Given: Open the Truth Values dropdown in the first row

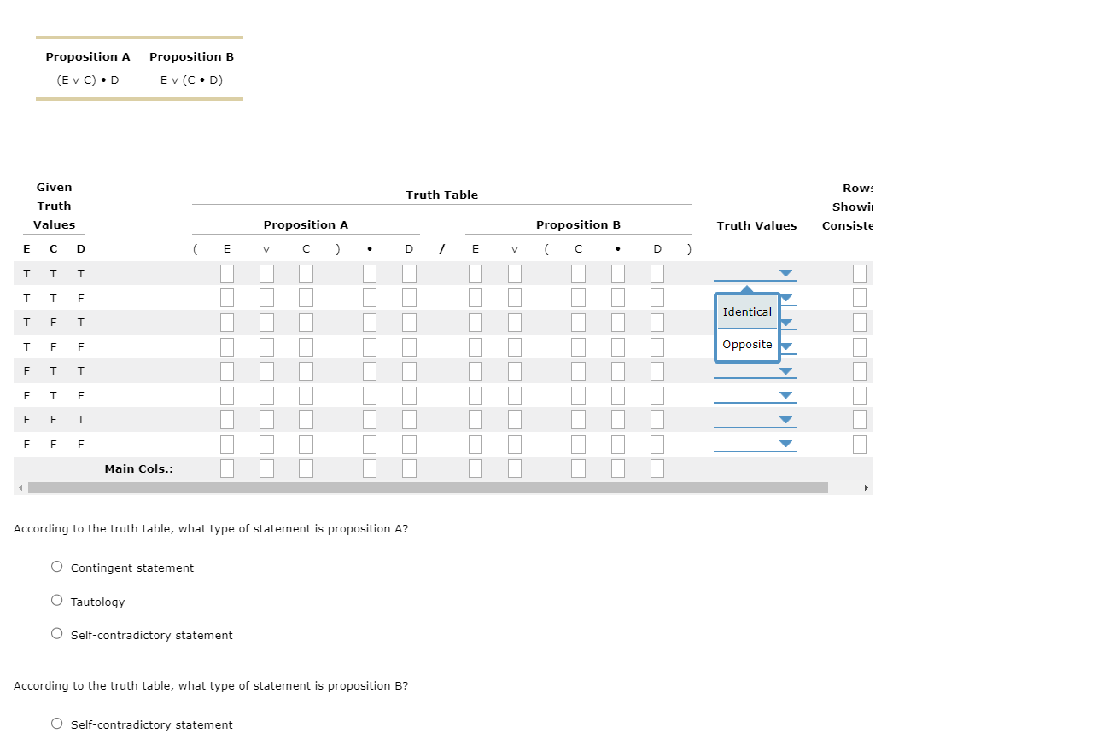Looking at the screenshot, I should (785, 273).
